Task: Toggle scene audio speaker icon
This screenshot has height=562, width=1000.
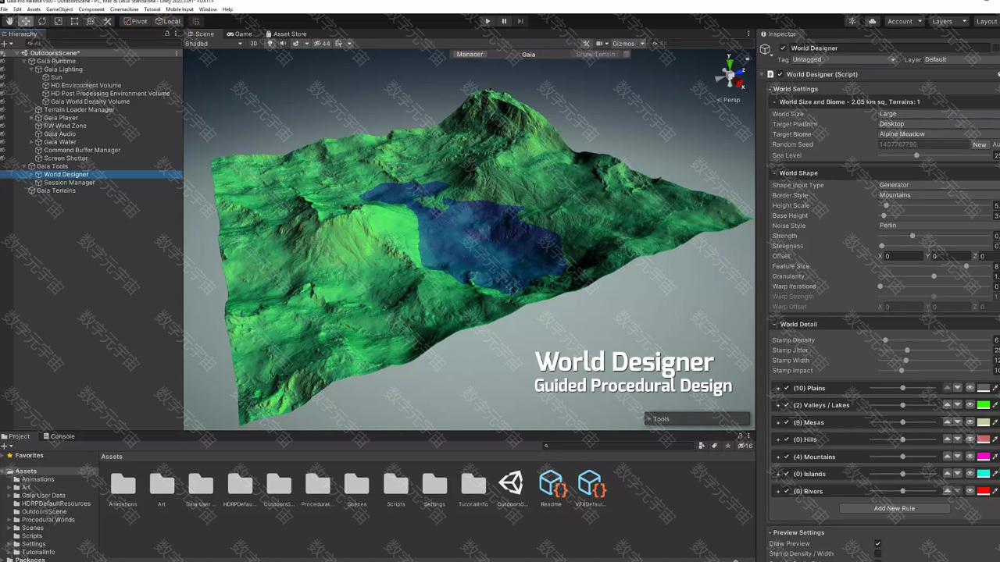Action: (x=283, y=44)
